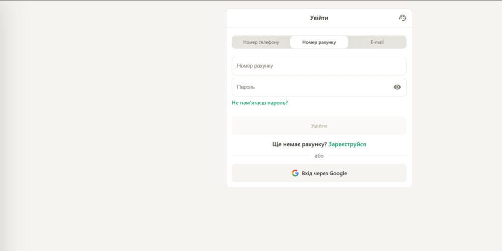Open support chat via headset icon
This screenshot has width=502, height=251.
pyautogui.click(x=402, y=18)
